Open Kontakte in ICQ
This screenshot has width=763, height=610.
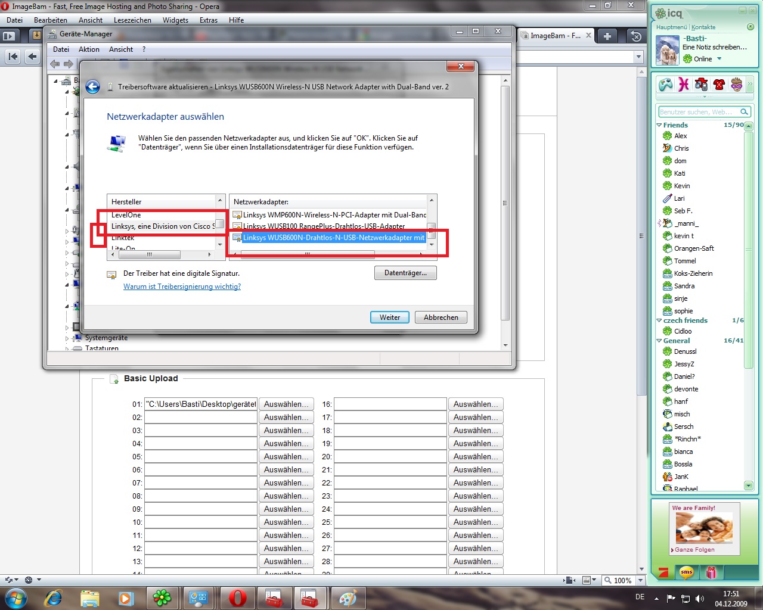703,27
